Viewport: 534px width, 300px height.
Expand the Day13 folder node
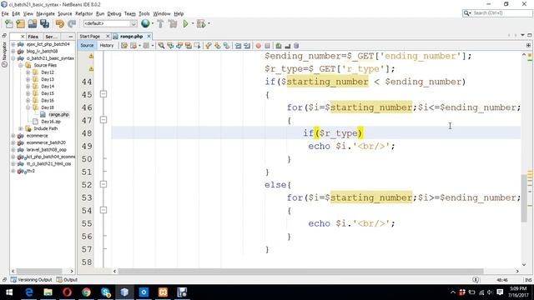(28, 79)
